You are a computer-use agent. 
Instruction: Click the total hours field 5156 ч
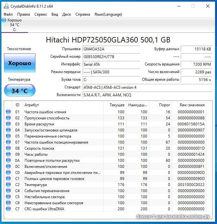click(197, 79)
